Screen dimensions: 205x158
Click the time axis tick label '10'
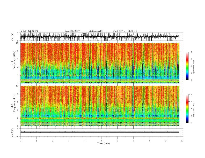click(182, 141)
